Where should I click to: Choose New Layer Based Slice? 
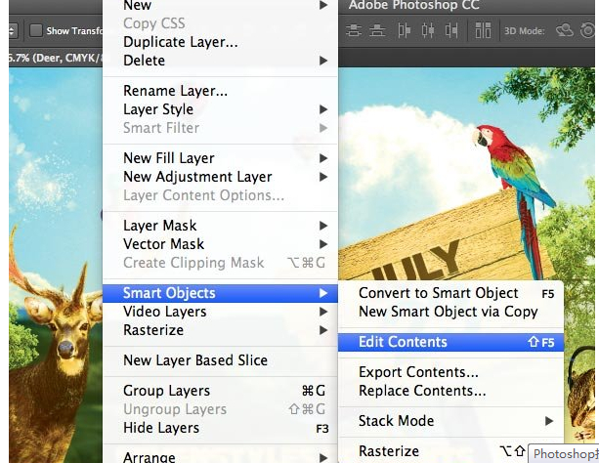coord(220,360)
